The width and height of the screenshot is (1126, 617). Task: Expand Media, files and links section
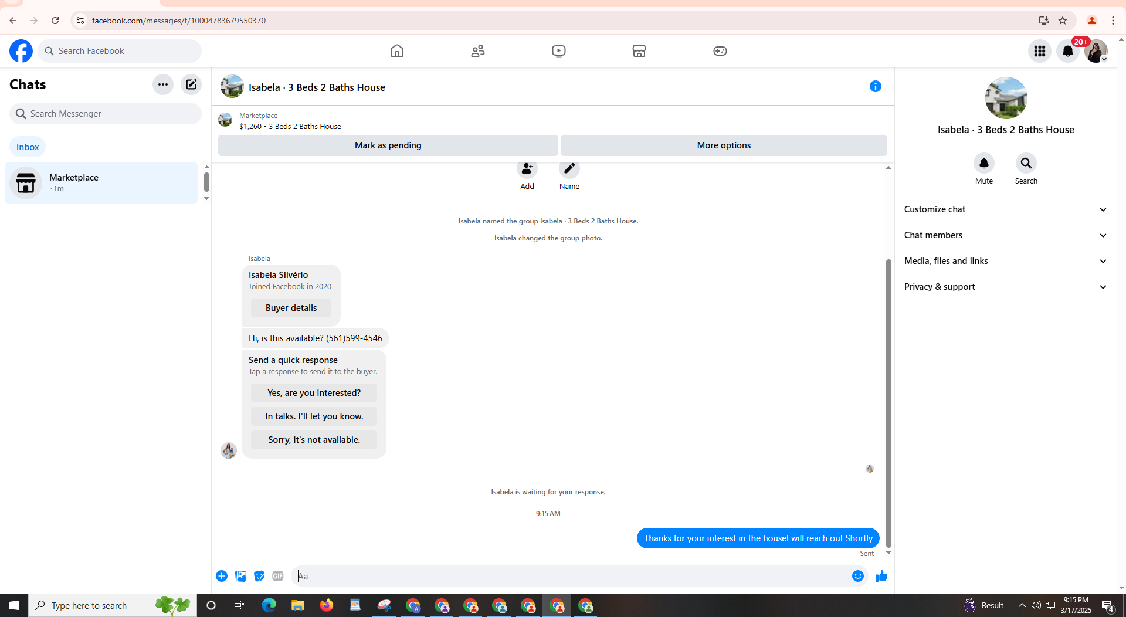[1006, 261]
